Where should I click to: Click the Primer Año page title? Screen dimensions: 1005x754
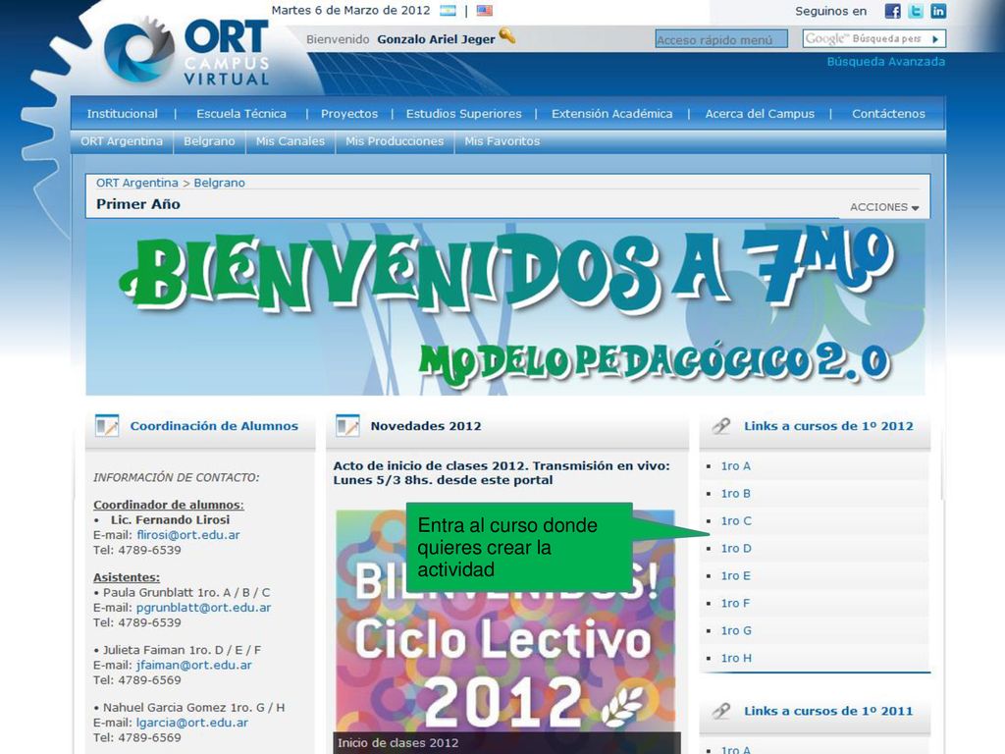click(x=137, y=204)
